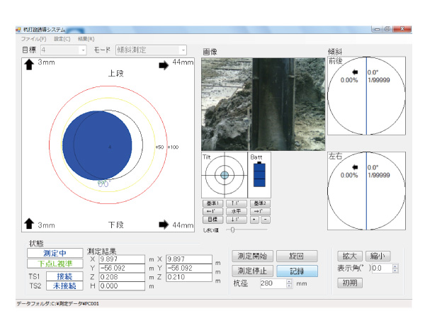Click the blue vertical line in the 左右 gauge

(x=366, y=191)
